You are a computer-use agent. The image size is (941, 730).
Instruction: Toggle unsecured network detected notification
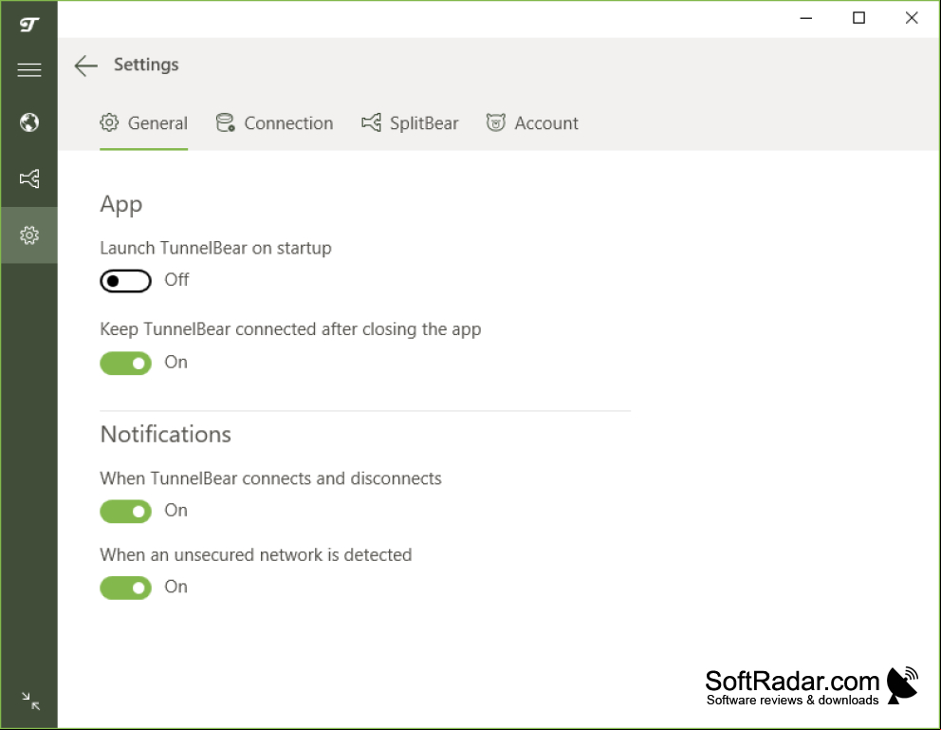(x=125, y=588)
